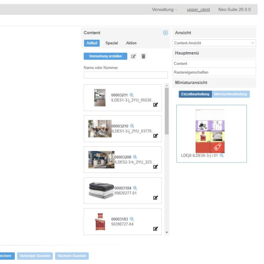Switch to Mehrfachbearbeitung mode
Image resolution: width=264 pixels, height=264 pixels.
point(230,94)
